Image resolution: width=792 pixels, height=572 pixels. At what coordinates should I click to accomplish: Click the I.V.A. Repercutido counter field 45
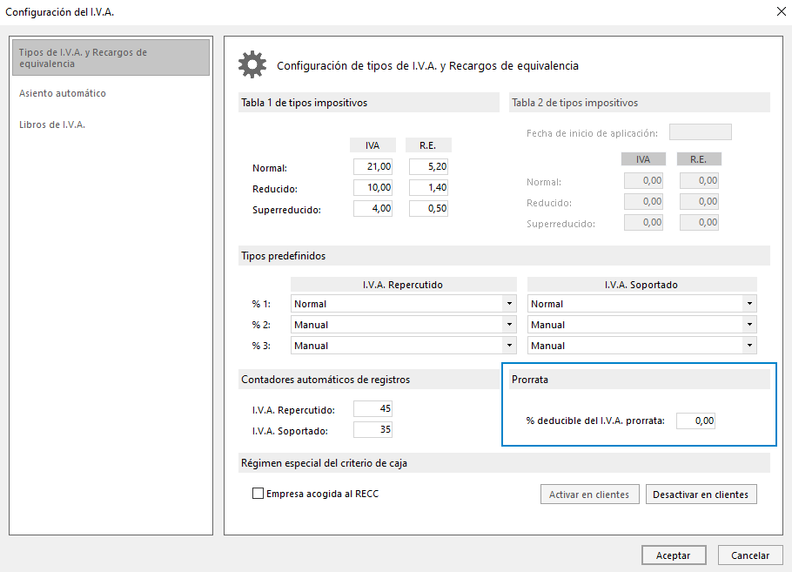point(373,408)
